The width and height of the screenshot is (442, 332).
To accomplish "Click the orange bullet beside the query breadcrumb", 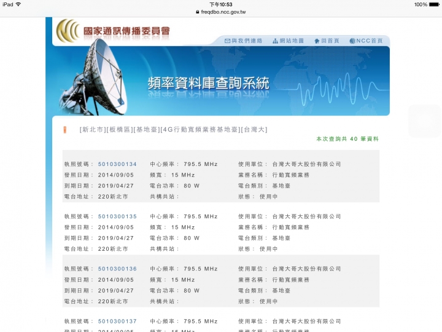I will [65, 130].
